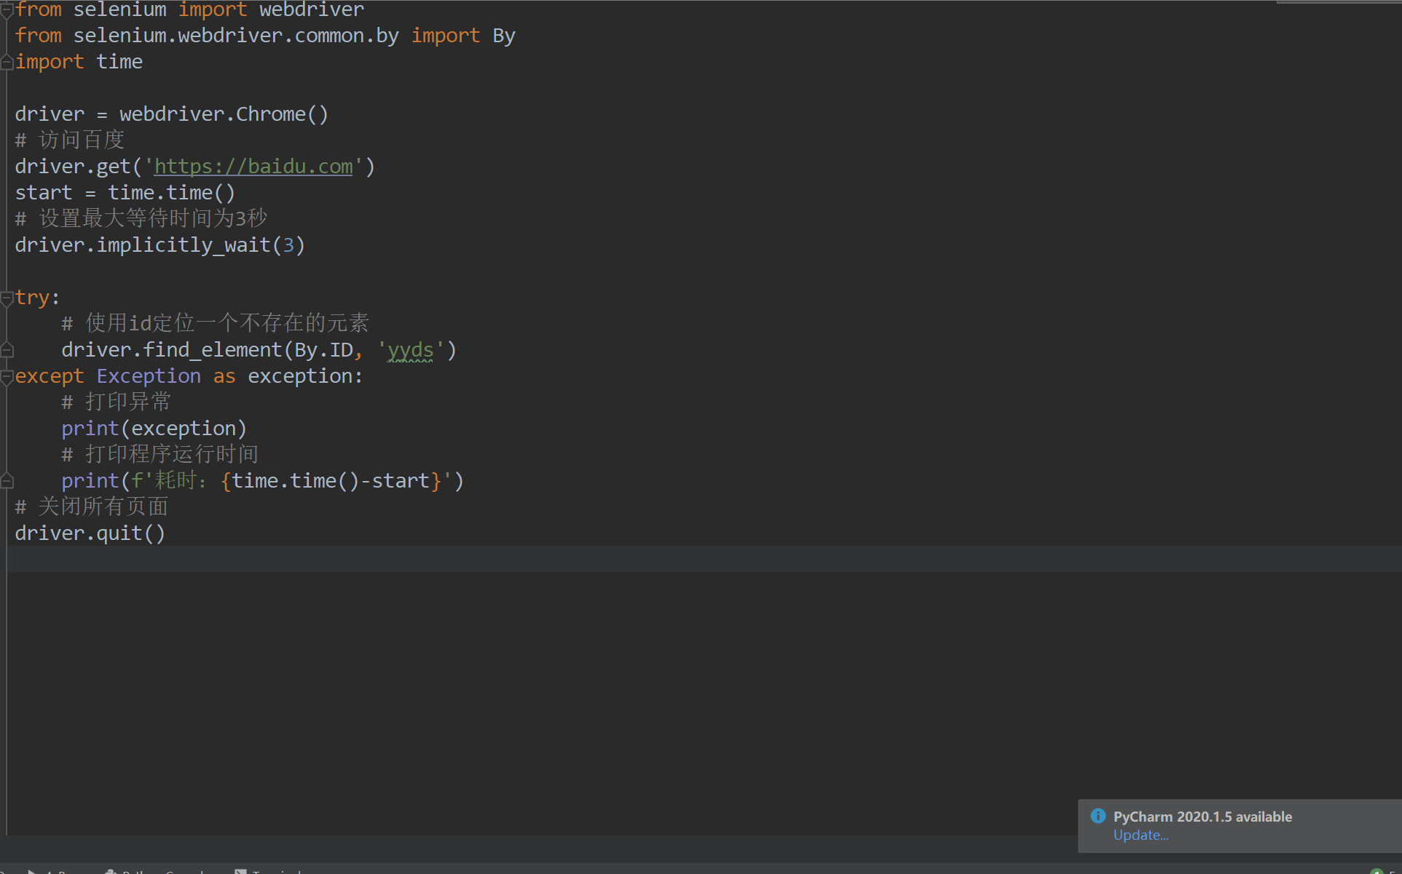The image size is (1402, 874).
Task: Click the Python Console icon in bottom bar
Action: click(x=111, y=870)
